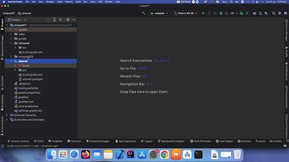The width and height of the screenshot is (289, 162).
Task: Open the Navigate menu
Action: click(x=50, y=2)
